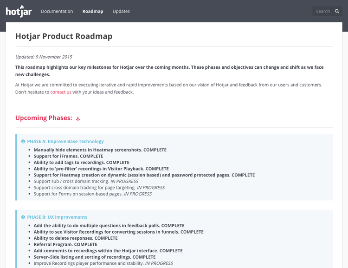Click the bold 'This roadmap highlights' intro paragraph
This screenshot has width=348, height=268.
click(x=169, y=71)
